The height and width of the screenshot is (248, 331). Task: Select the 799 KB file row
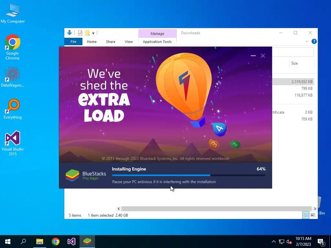coord(293,88)
